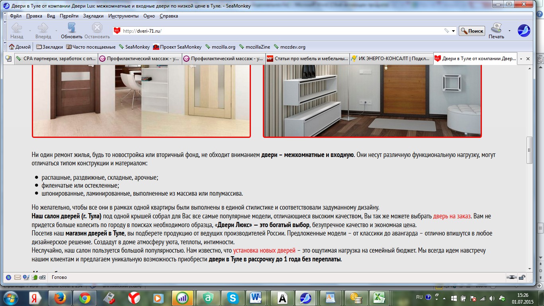The height and width of the screenshot is (306, 544).
Task: Click the tag icon in address bar
Action: [x=447, y=31]
